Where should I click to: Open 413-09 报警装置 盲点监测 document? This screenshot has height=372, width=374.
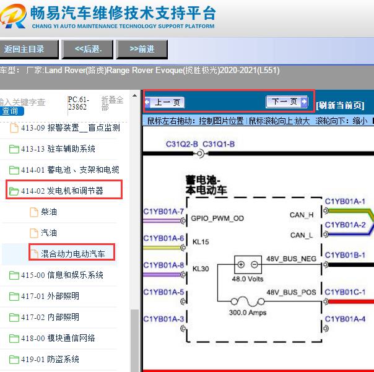70,128
